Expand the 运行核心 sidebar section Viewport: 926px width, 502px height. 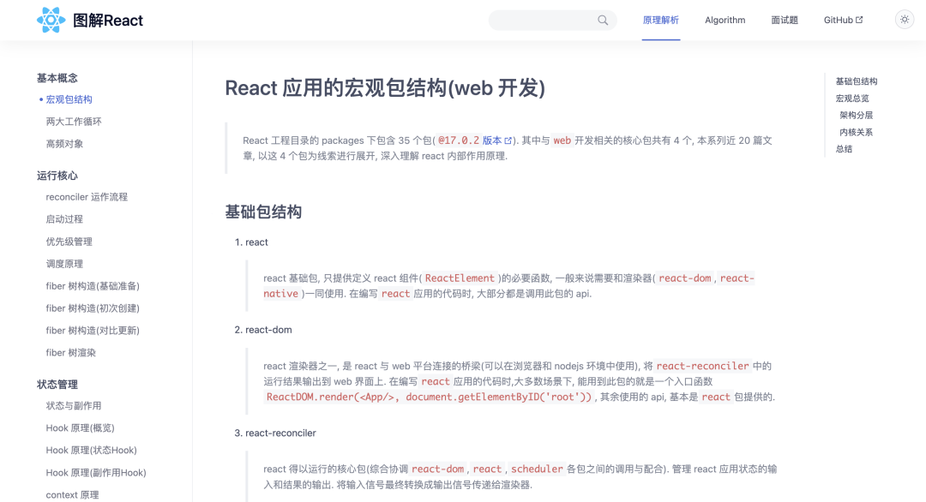[56, 176]
